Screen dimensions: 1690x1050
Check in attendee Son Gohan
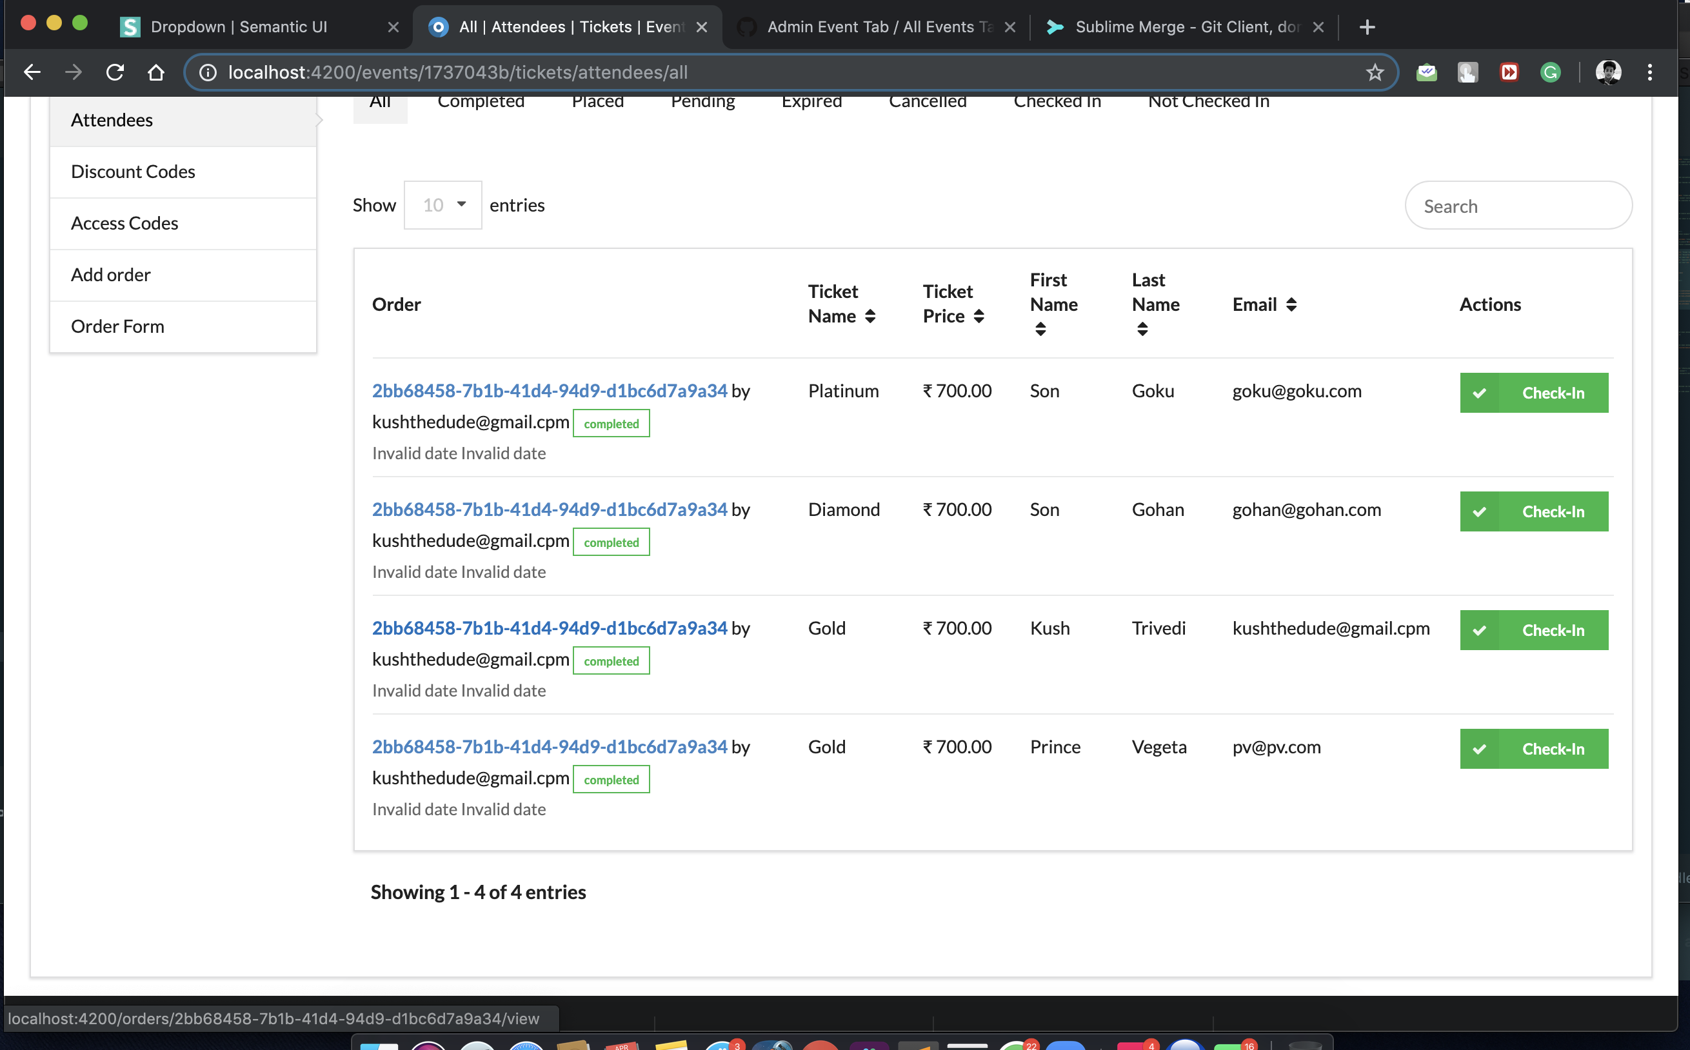coord(1534,511)
